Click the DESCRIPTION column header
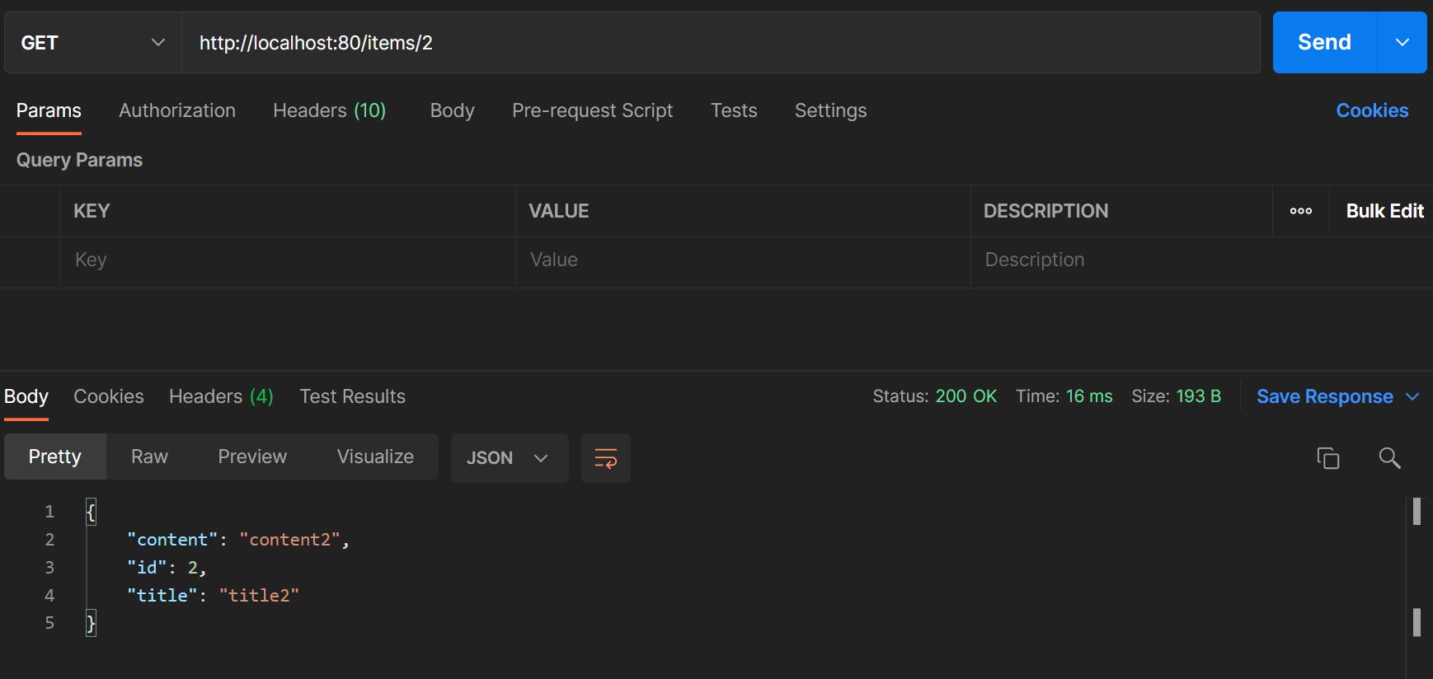Image resolution: width=1433 pixels, height=679 pixels. pos(1045,211)
